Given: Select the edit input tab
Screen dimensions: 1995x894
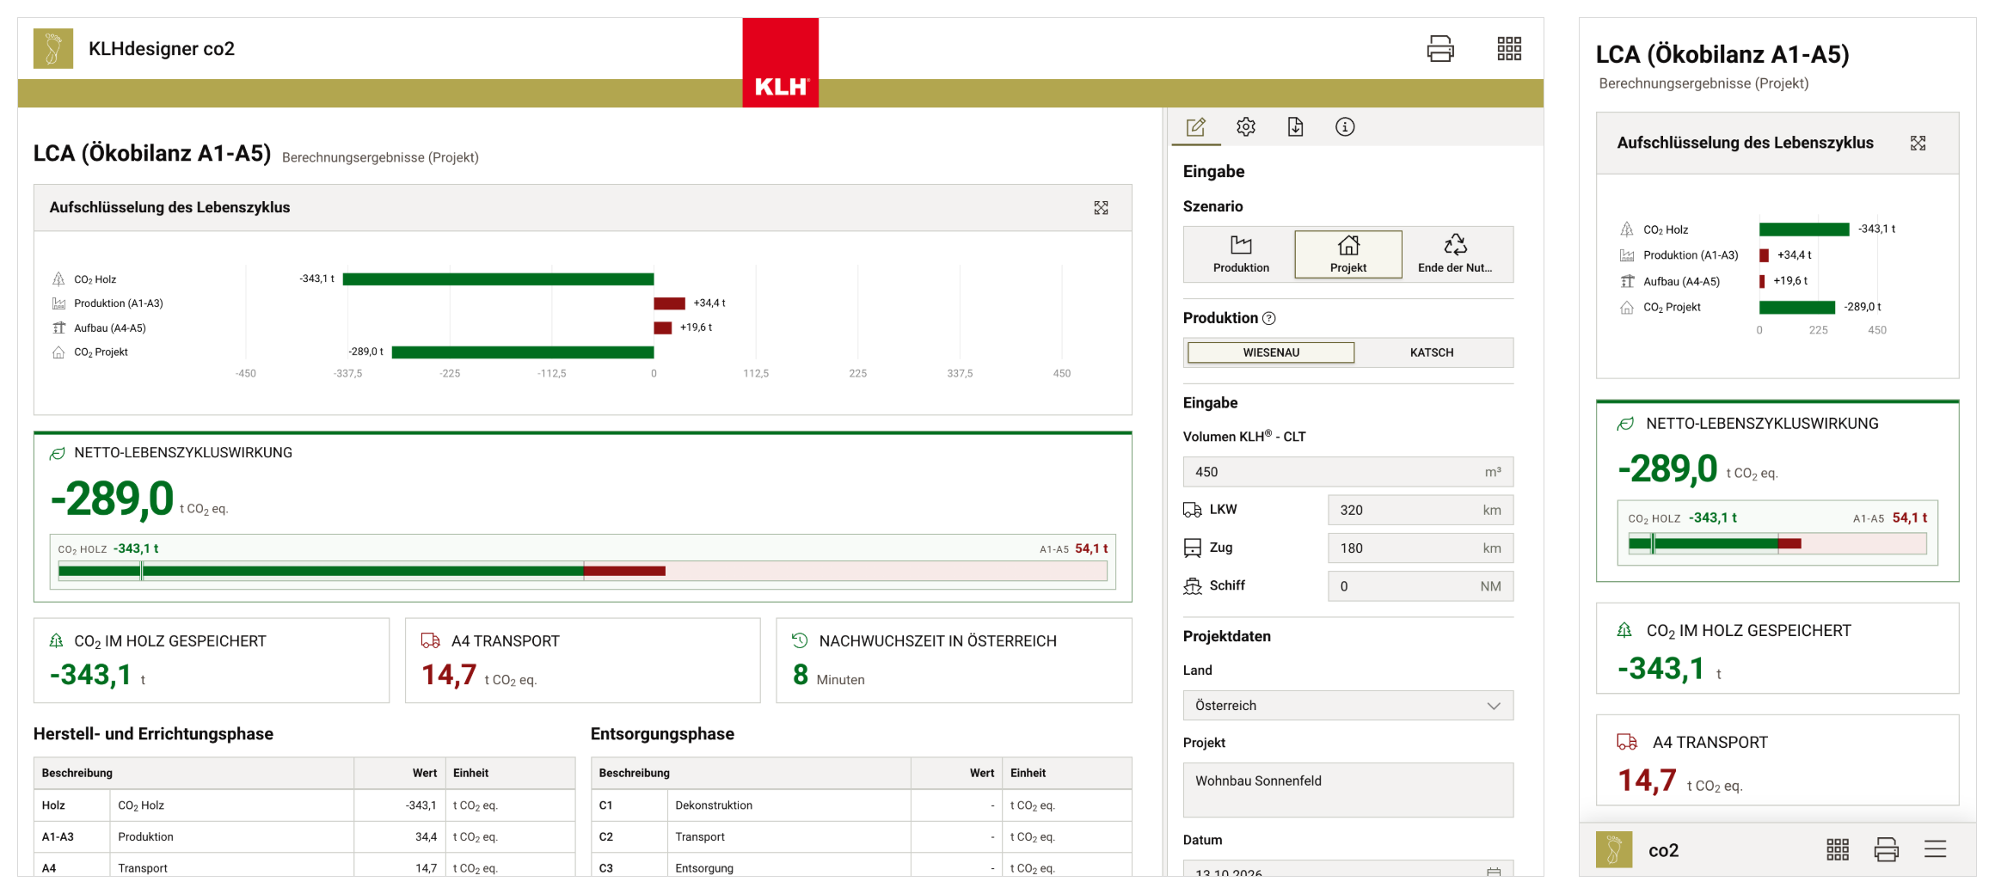Looking at the screenshot, I should coord(1196,127).
